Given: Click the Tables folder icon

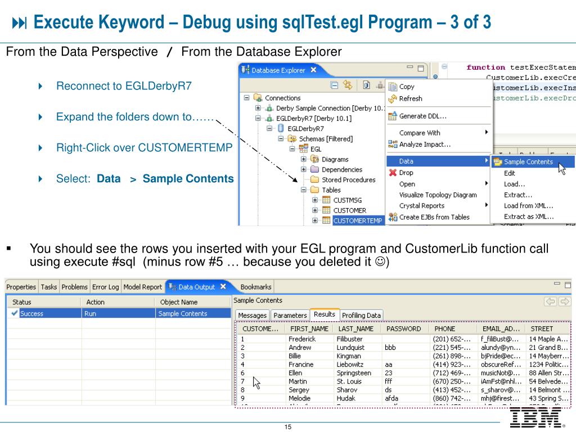Looking at the screenshot, I should pos(315,190).
